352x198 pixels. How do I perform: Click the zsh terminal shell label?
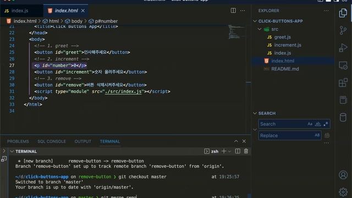tap(215, 152)
